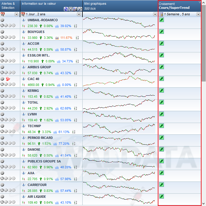Click the candlestick chart icon for TOTAL

click(24, 108)
